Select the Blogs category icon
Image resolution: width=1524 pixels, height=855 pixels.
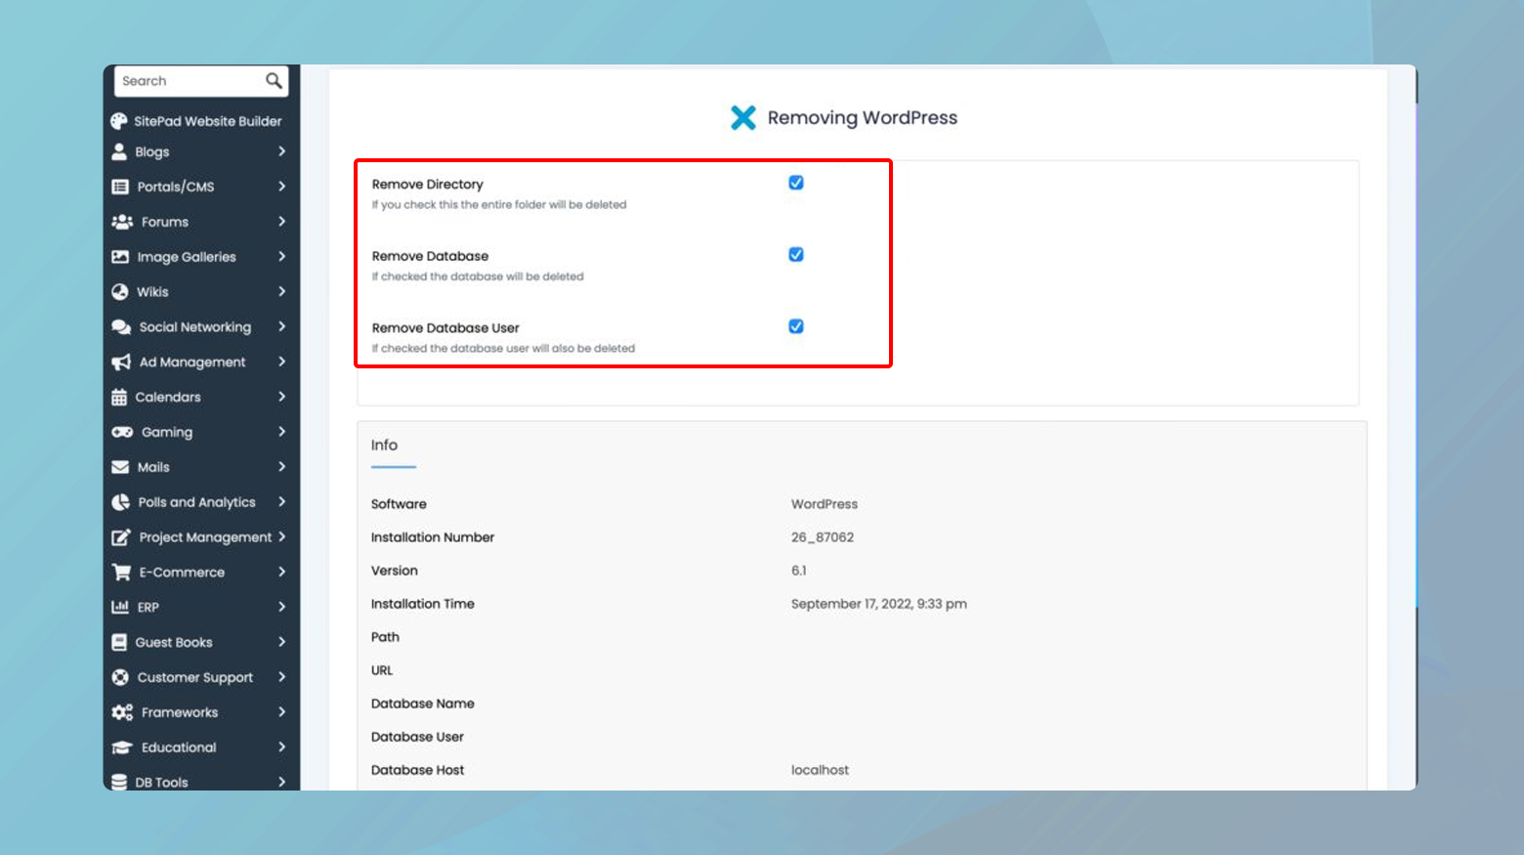point(120,151)
